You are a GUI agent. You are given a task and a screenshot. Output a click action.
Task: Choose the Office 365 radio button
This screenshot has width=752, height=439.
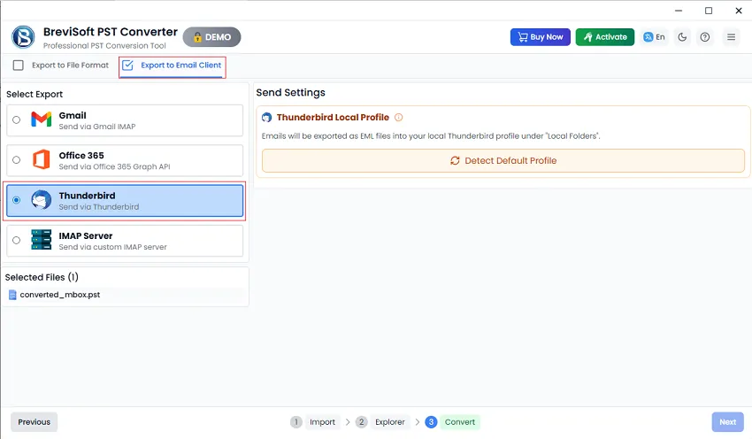coord(16,160)
